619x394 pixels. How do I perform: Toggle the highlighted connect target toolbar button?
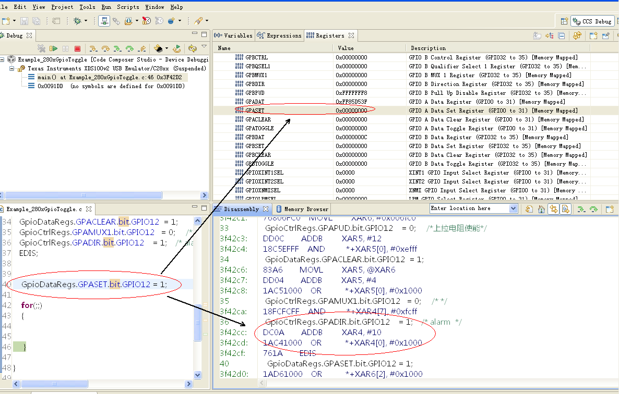tap(104, 21)
